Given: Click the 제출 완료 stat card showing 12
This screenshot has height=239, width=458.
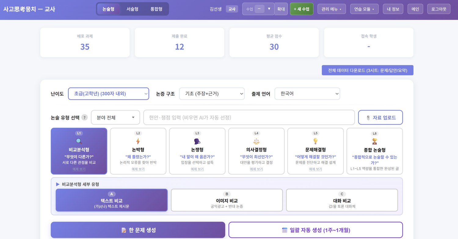Looking at the screenshot, I should [x=180, y=42].
